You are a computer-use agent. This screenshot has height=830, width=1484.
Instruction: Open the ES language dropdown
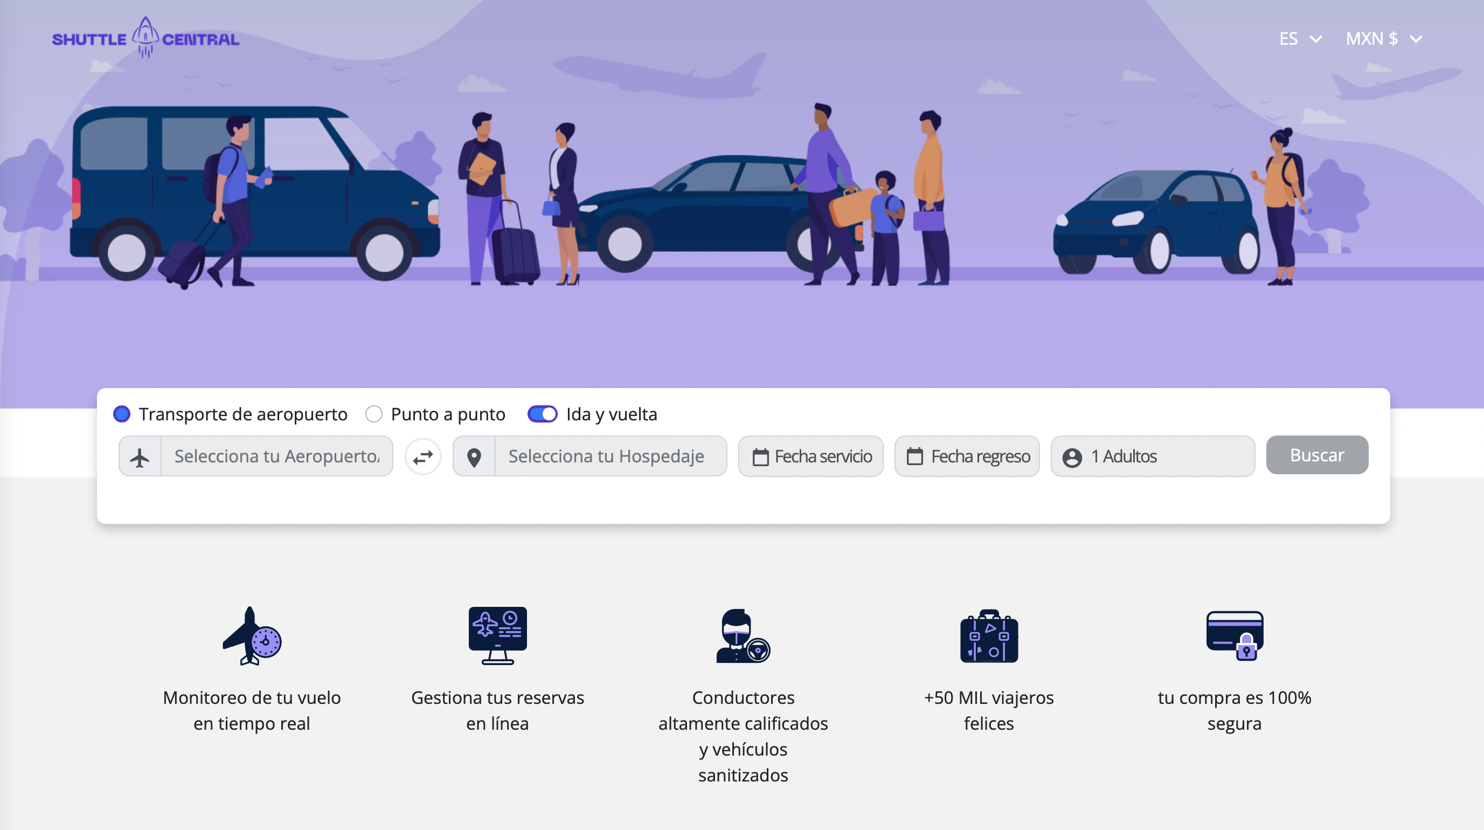click(x=1300, y=38)
